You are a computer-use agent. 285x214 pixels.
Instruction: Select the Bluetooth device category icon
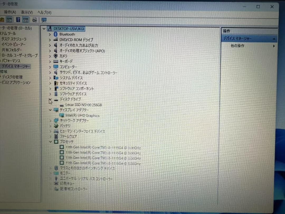pyautogui.click(x=56, y=34)
